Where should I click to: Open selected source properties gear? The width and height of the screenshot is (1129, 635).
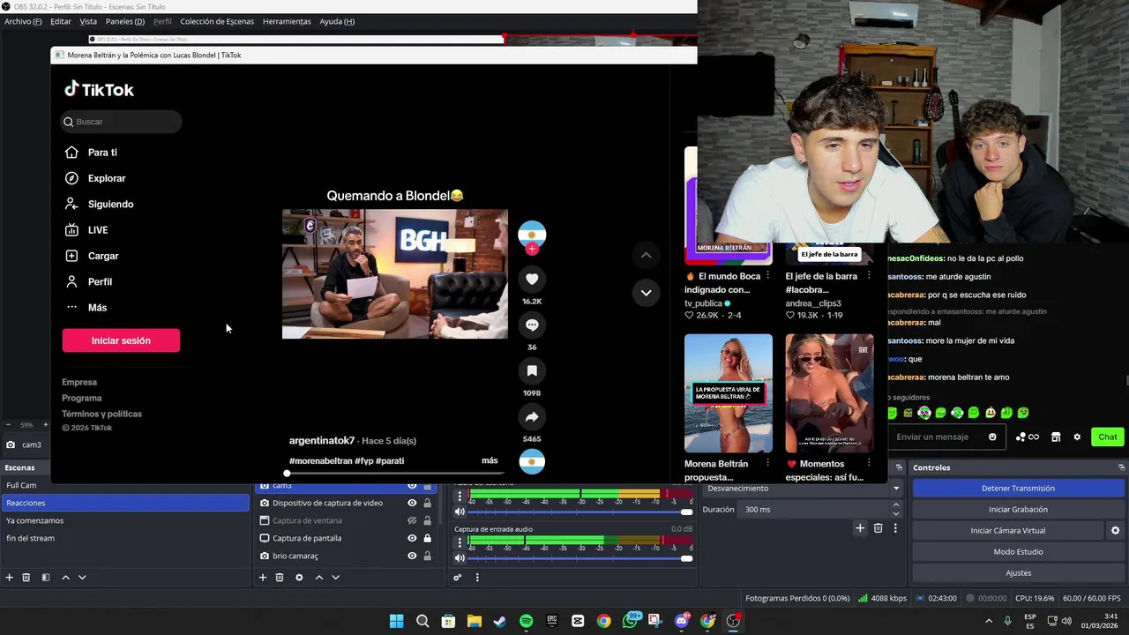pyautogui.click(x=299, y=578)
